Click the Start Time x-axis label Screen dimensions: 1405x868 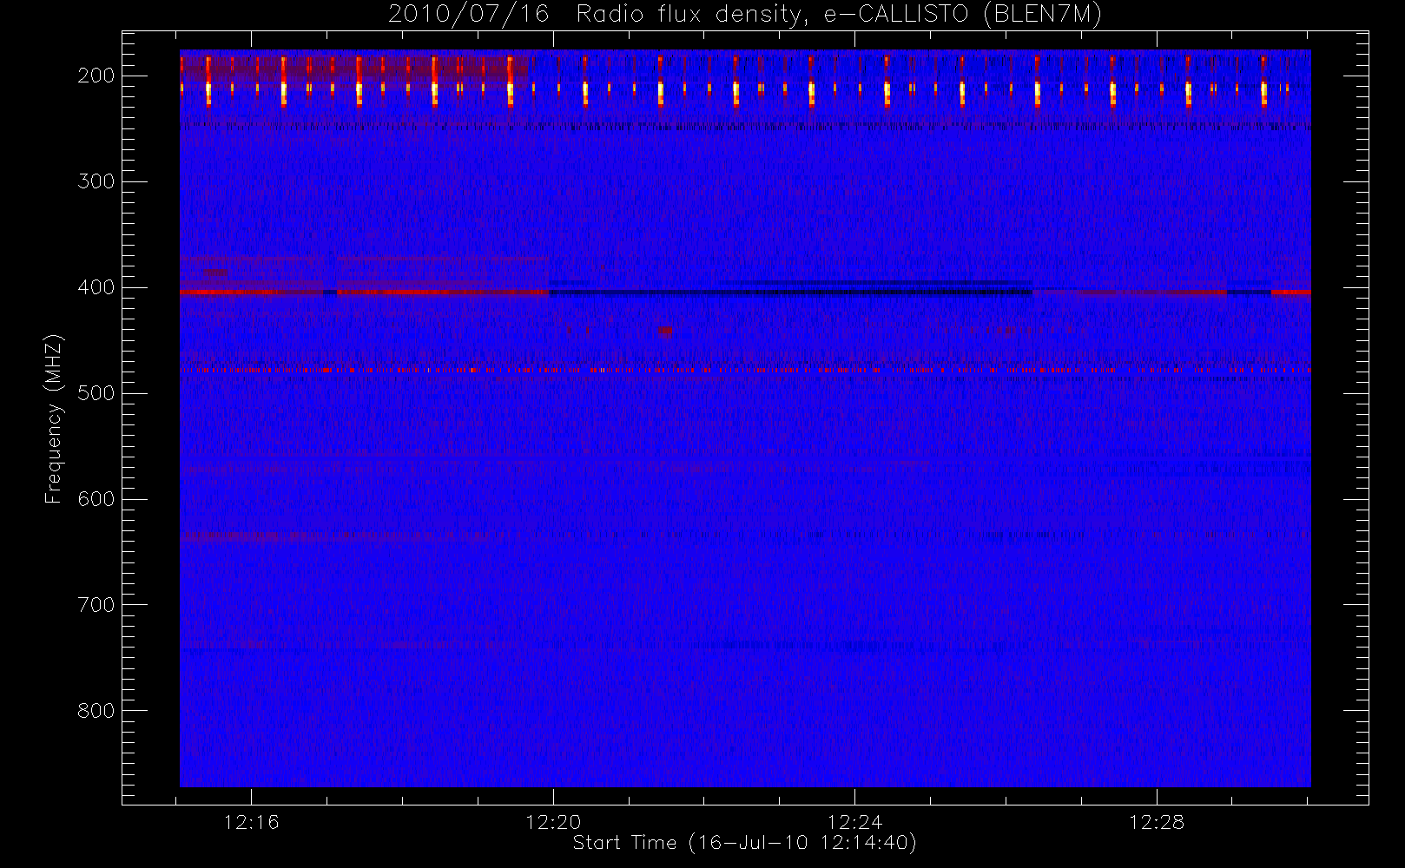745,843
